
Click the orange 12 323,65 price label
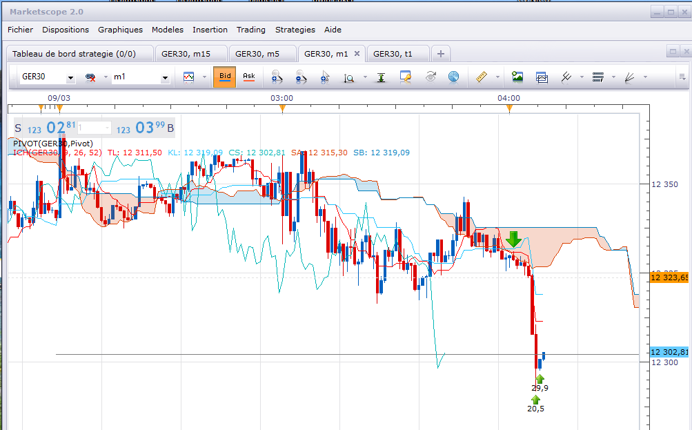tap(669, 277)
